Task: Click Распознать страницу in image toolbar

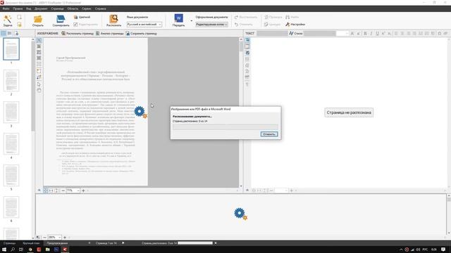Action: 78,34
